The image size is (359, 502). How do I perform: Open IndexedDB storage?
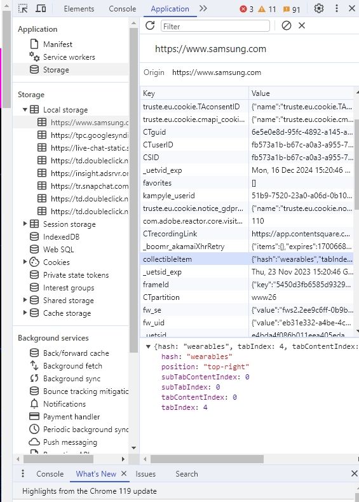click(61, 237)
